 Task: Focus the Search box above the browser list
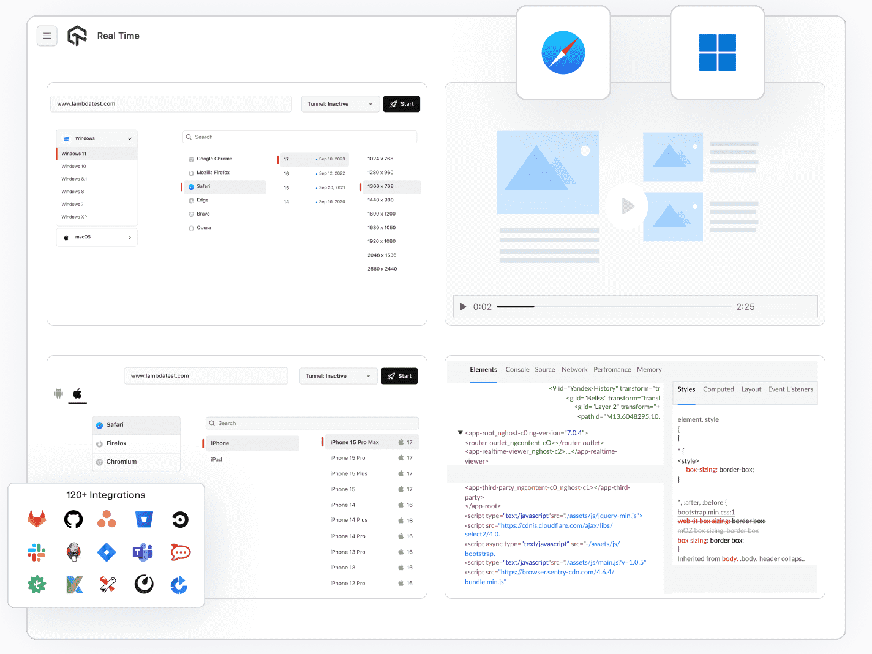(x=300, y=137)
